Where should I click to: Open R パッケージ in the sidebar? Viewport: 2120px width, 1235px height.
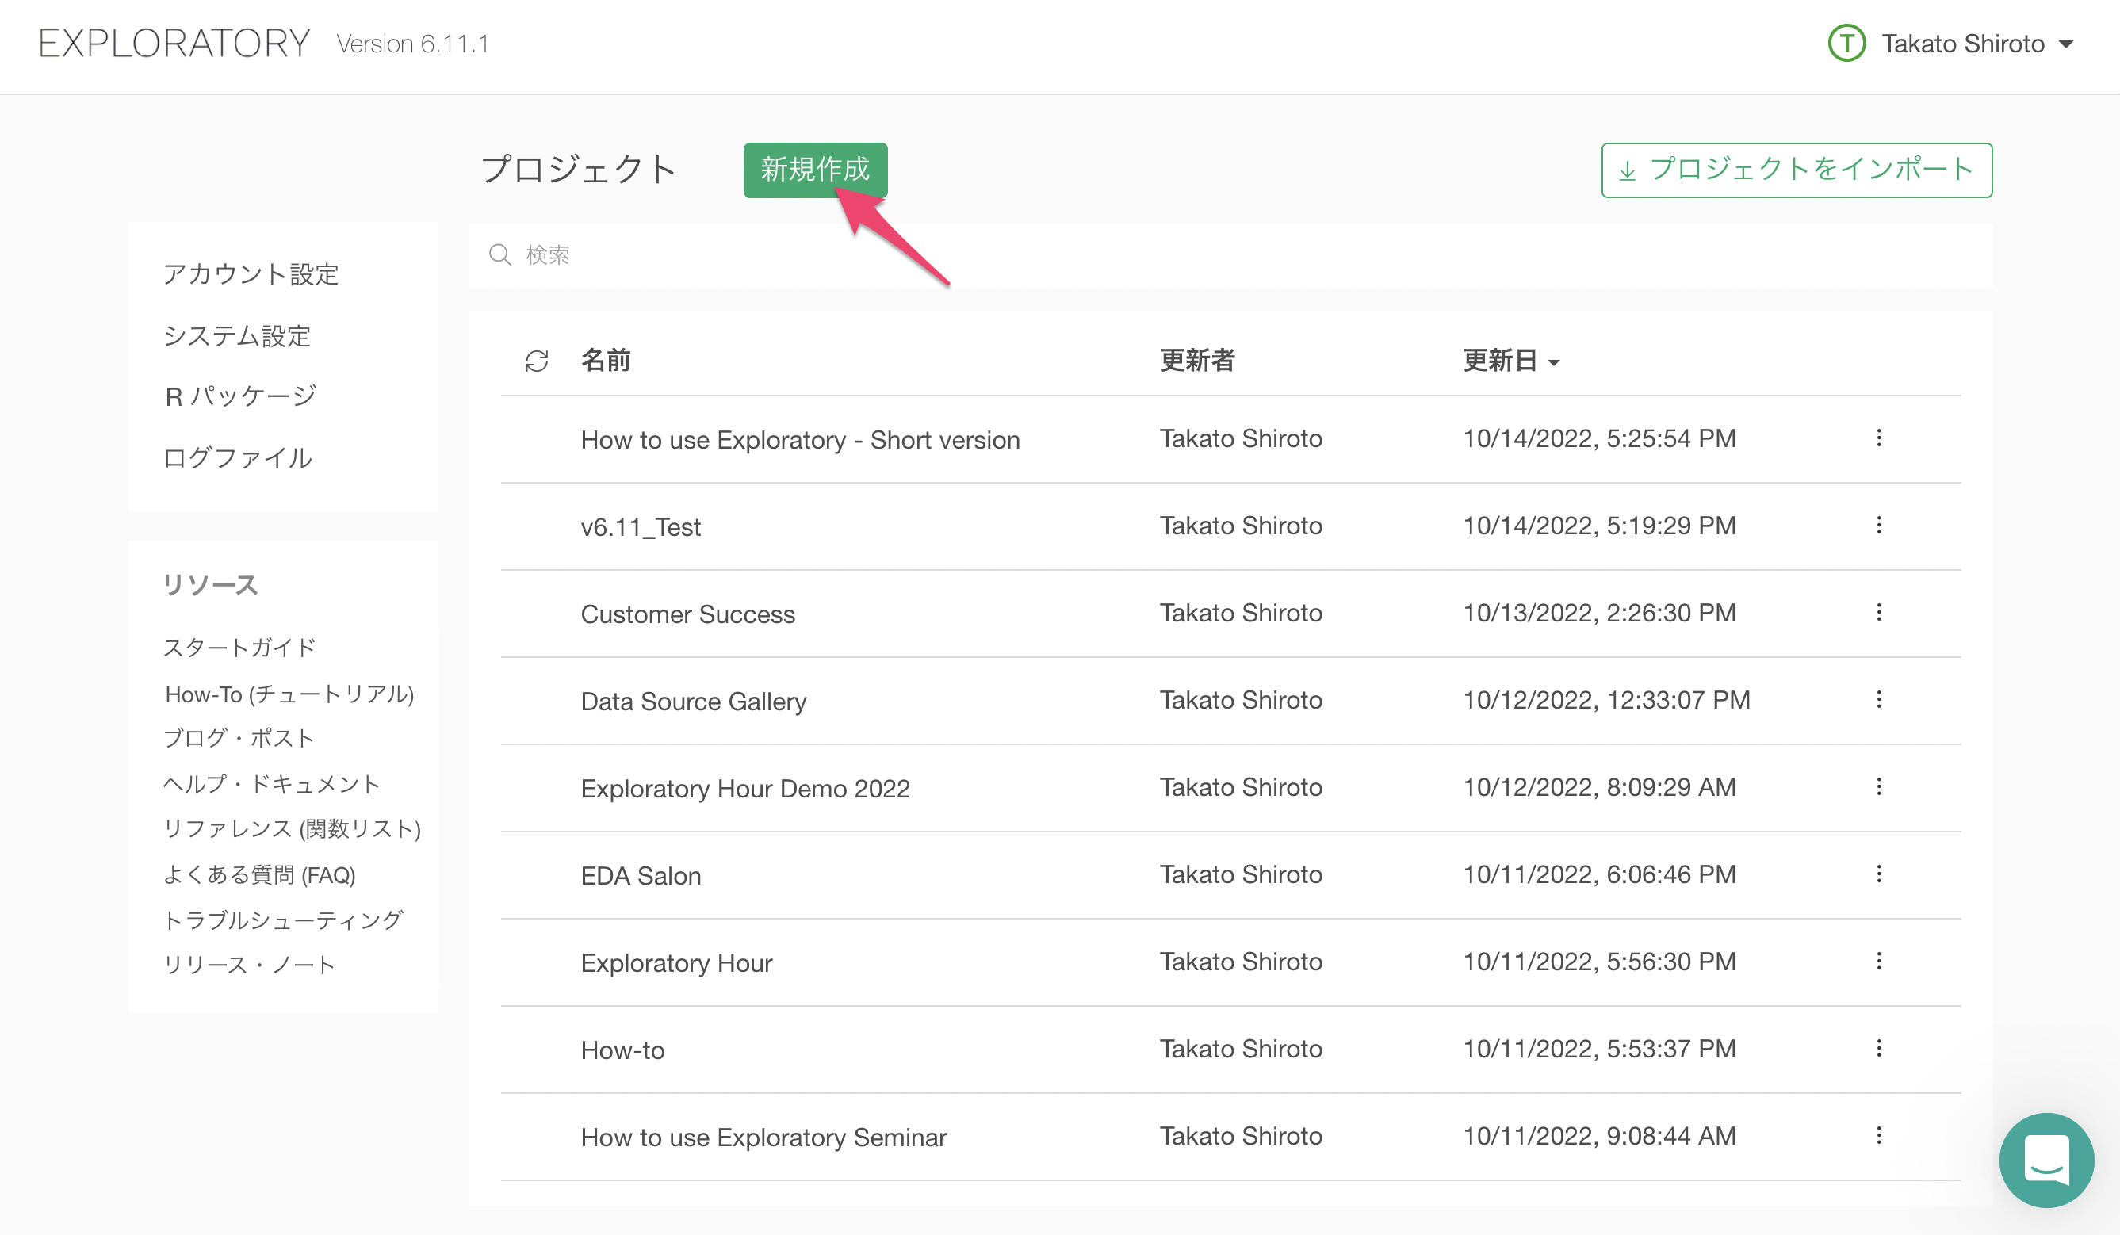(240, 396)
